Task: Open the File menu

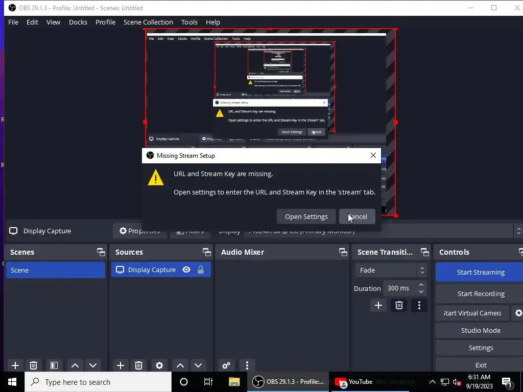Action: (x=13, y=22)
